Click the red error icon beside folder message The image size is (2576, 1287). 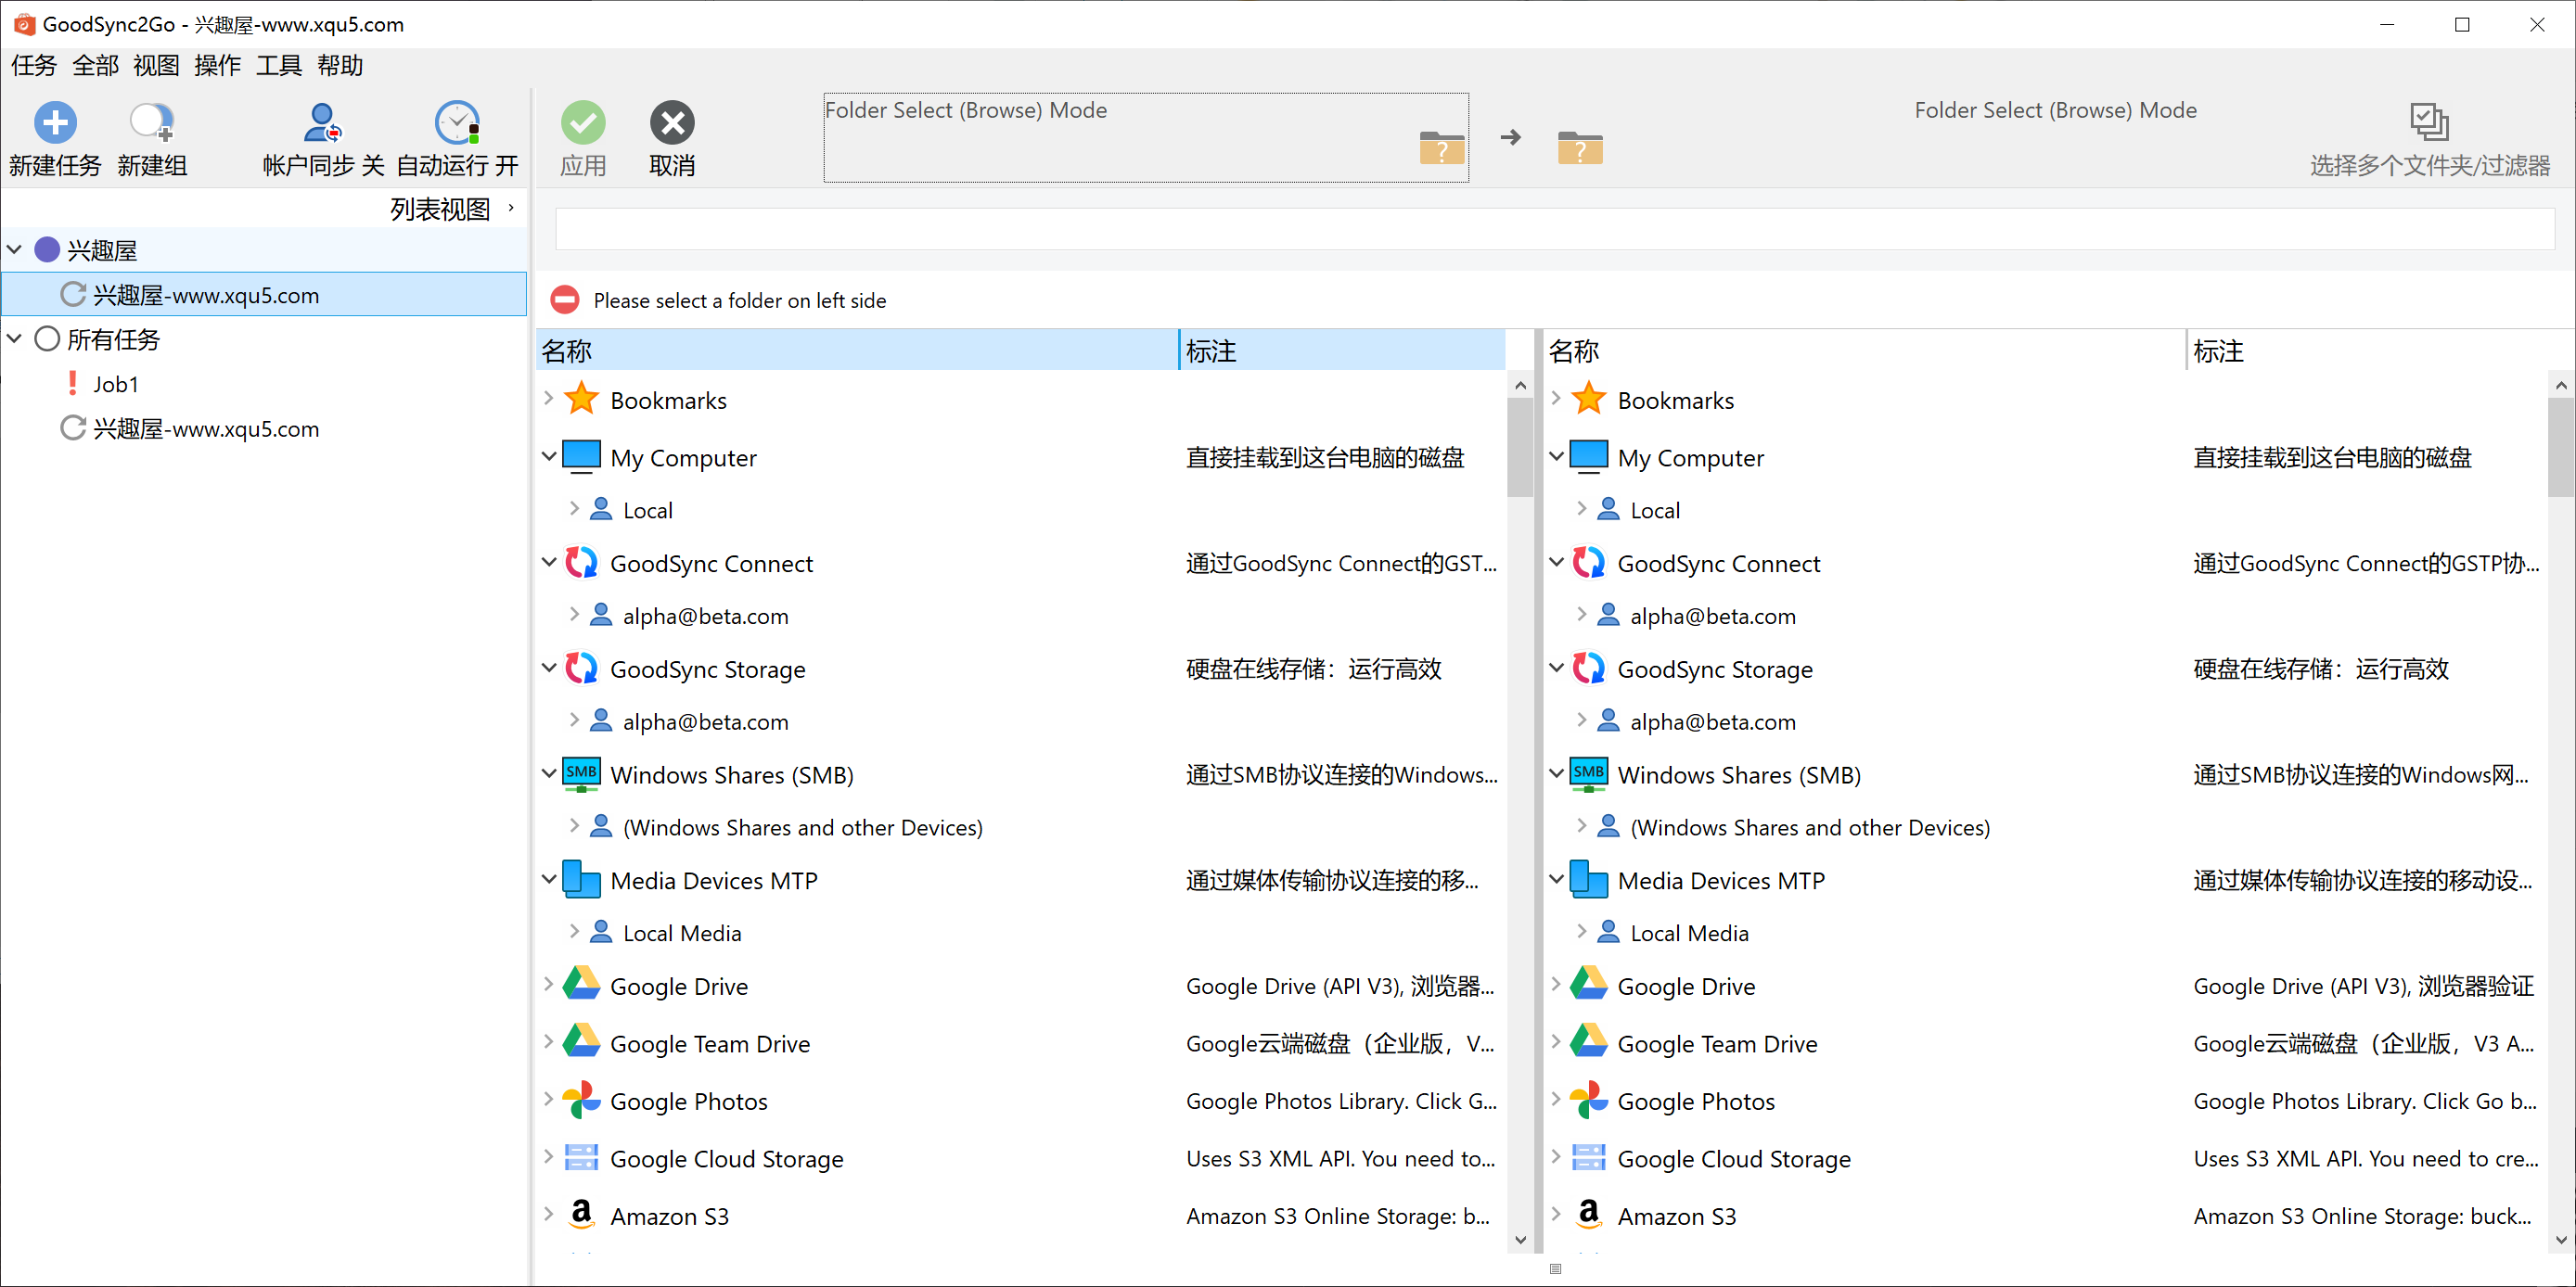[565, 299]
